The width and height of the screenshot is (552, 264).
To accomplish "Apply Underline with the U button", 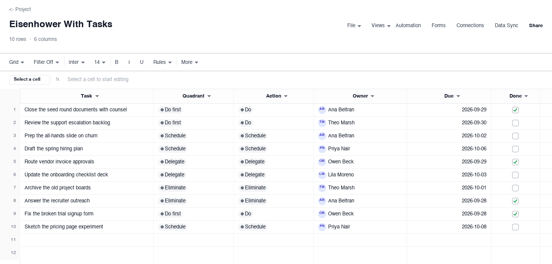I will (x=141, y=62).
